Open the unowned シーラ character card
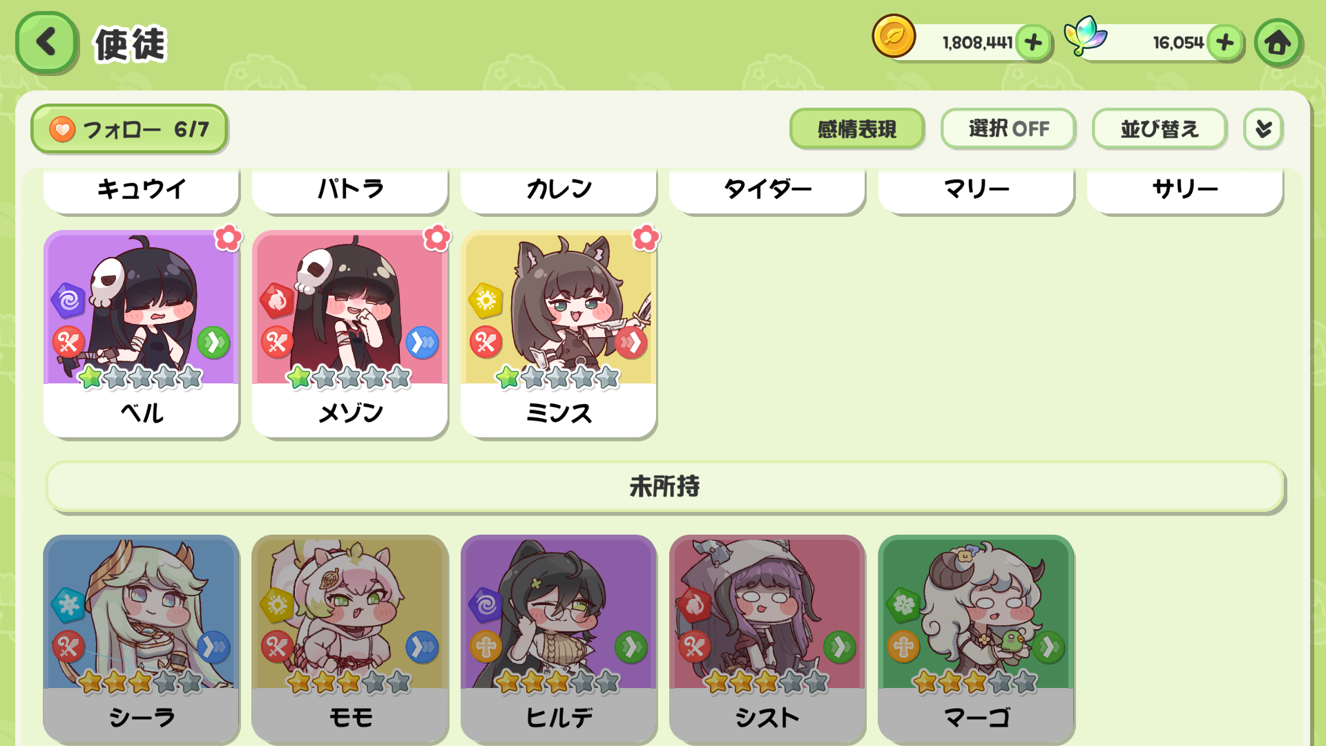This screenshot has width=1326, height=746. click(x=142, y=638)
